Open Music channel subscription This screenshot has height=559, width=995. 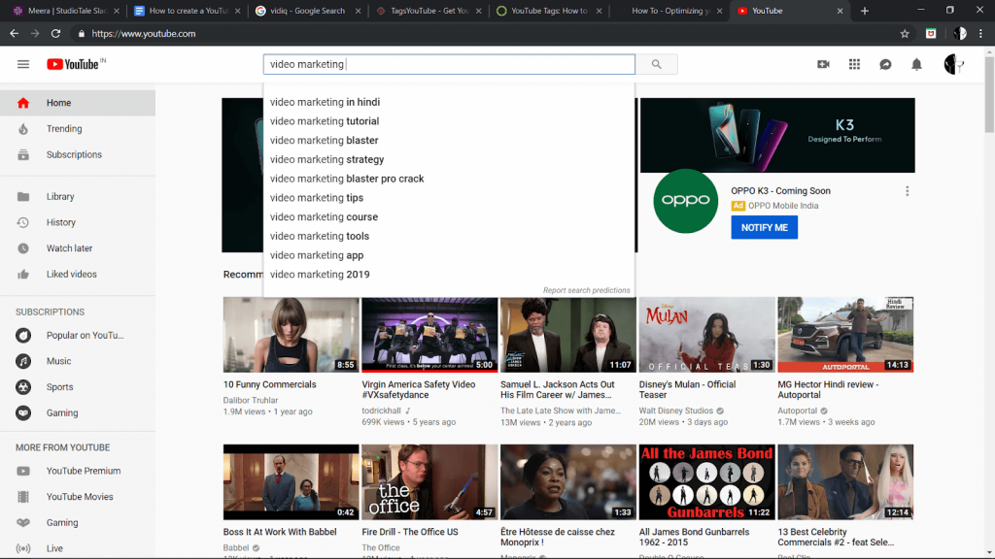pyautogui.click(x=78, y=361)
